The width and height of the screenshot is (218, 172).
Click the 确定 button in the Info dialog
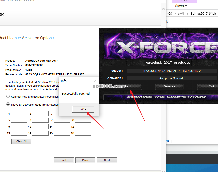tap(83, 109)
